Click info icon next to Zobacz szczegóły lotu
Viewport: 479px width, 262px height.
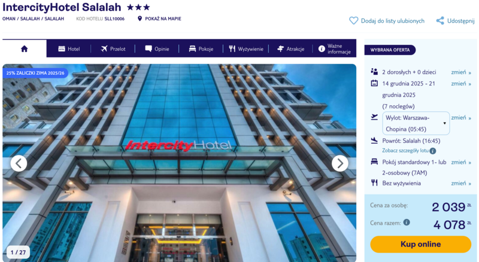pyautogui.click(x=432, y=151)
